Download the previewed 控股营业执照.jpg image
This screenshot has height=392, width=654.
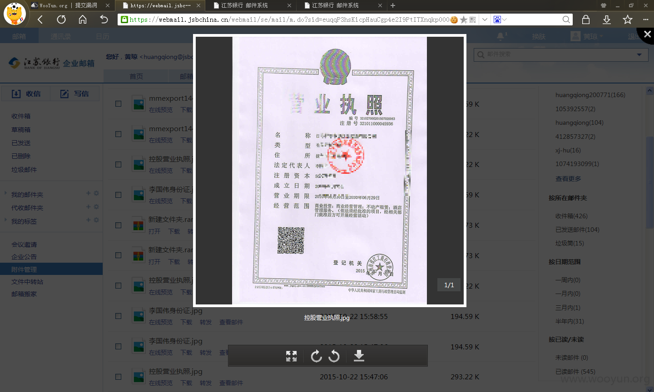pyautogui.click(x=359, y=356)
